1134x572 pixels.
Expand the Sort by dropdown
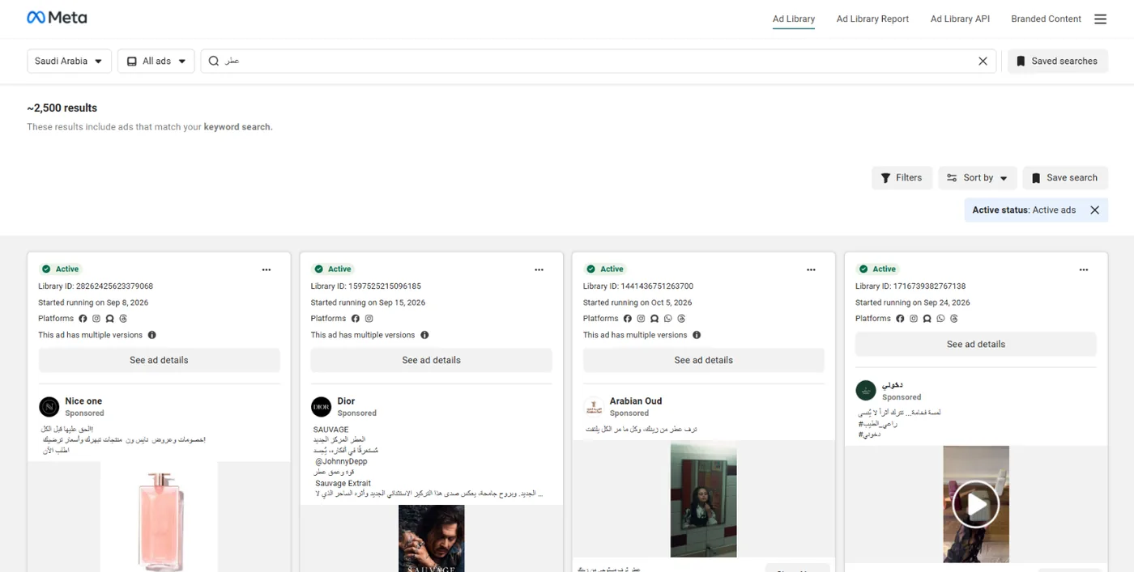click(977, 178)
